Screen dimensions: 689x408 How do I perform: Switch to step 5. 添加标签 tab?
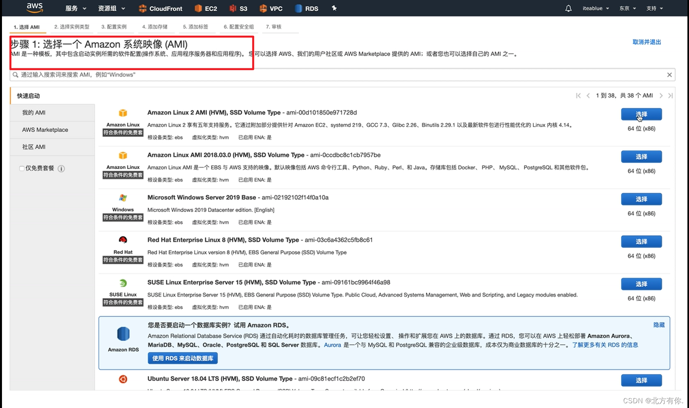click(196, 27)
